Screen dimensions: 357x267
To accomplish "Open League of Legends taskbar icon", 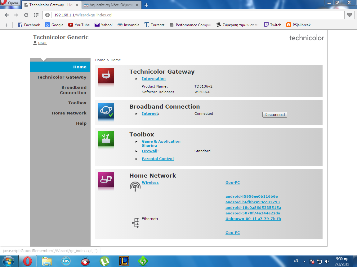I will point(124,261).
